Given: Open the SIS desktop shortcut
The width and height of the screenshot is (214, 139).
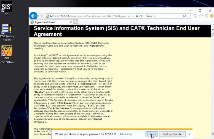Looking at the screenshot, I should tap(7, 9).
